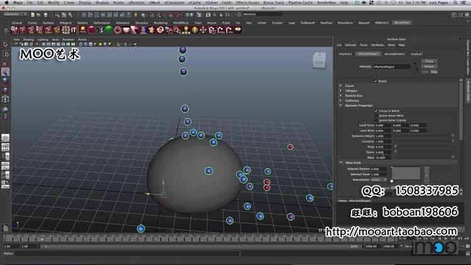Open Spotlight search in macOS menu bar
The height and width of the screenshot is (265, 471).
pos(455,3)
